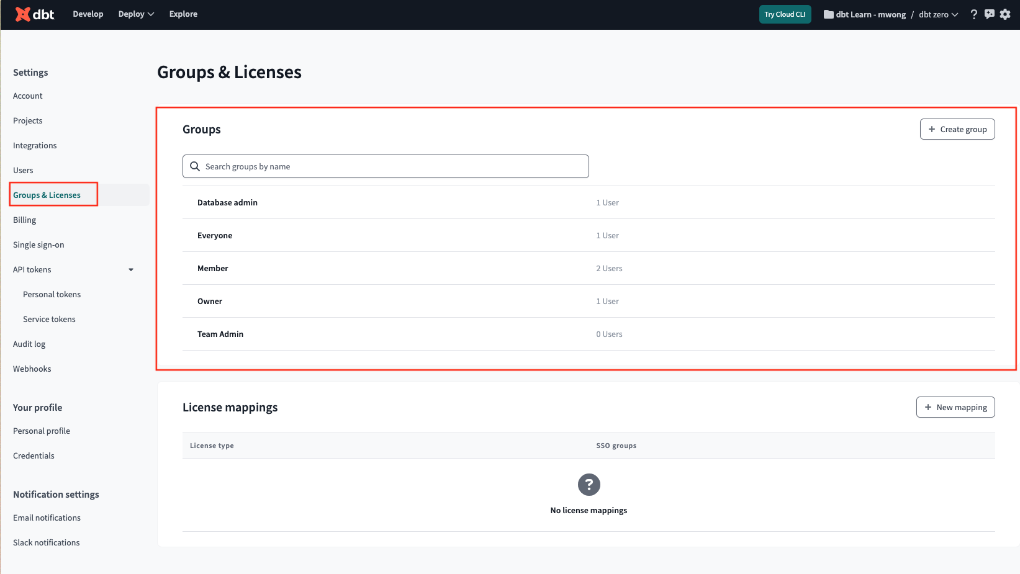This screenshot has height=574, width=1020.
Task: Open the settings gear icon
Action: [x=1005, y=14]
